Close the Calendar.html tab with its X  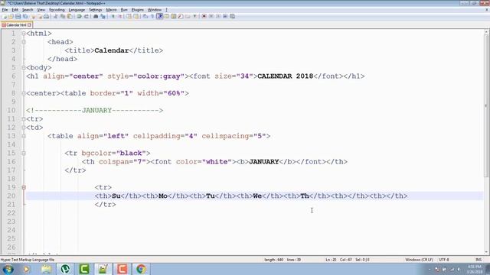tap(29, 25)
